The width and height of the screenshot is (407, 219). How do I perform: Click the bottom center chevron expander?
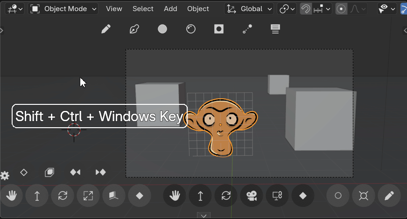204,215
